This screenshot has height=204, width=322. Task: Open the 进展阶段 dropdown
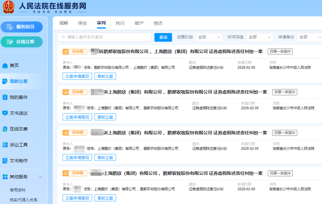pos(209,37)
